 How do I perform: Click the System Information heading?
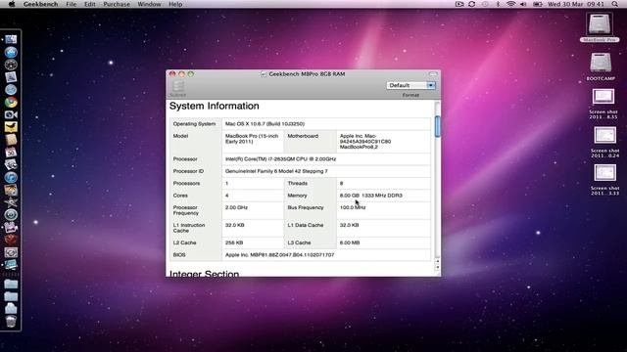214,107
